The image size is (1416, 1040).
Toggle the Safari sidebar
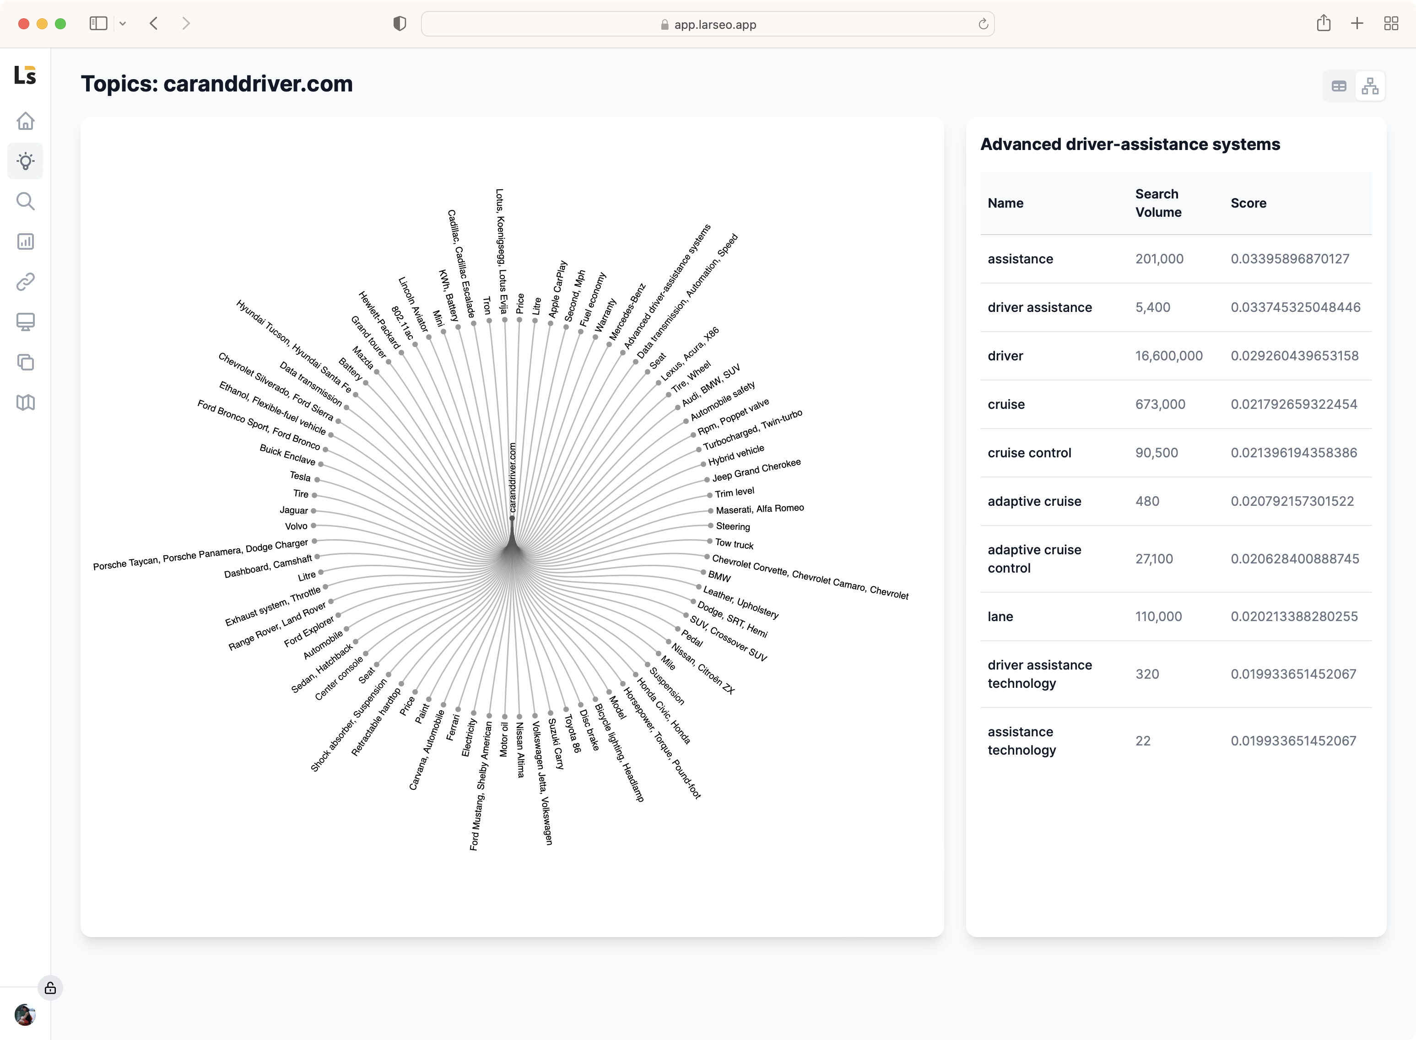tap(98, 24)
